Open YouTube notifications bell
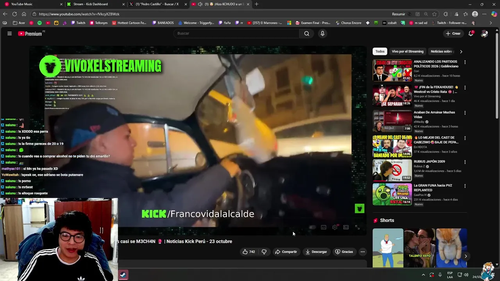Viewport: 500px width, 281px height. click(471, 34)
